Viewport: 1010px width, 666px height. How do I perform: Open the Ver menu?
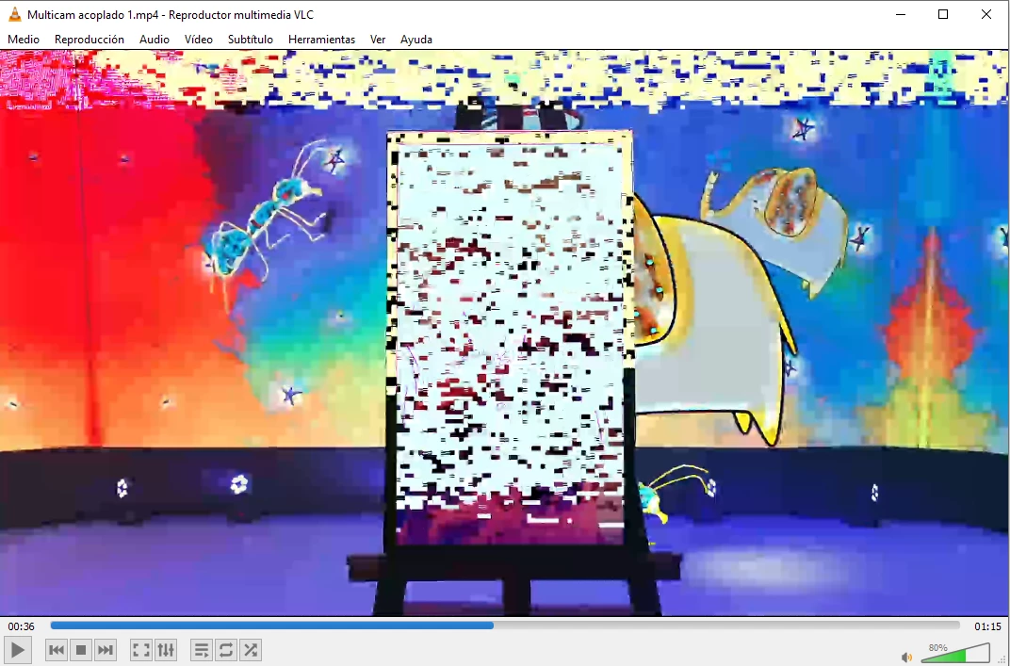378,40
